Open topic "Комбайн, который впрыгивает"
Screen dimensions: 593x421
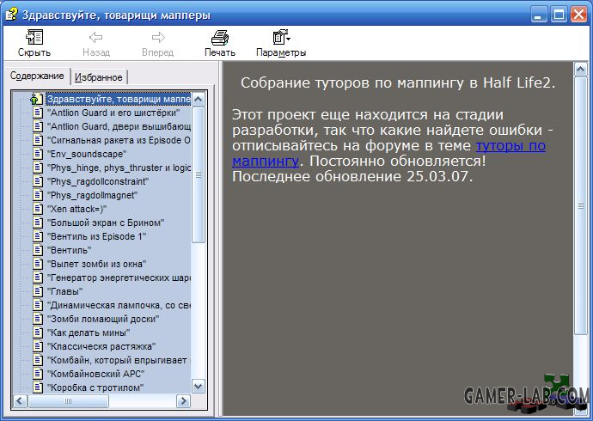tap(119, 360)
